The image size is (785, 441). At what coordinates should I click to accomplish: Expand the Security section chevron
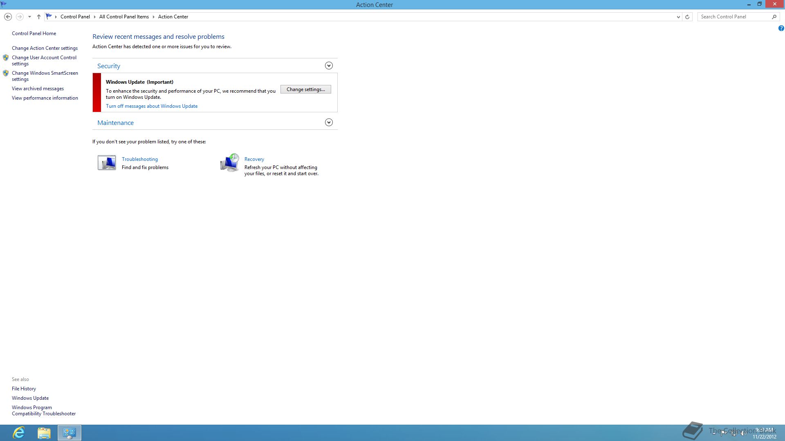coord(329,66)
